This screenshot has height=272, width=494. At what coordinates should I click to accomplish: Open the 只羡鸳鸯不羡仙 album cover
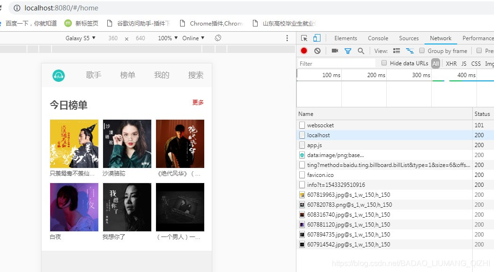[74, 144]
